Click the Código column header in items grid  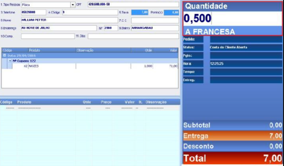(x=6, y=102)
